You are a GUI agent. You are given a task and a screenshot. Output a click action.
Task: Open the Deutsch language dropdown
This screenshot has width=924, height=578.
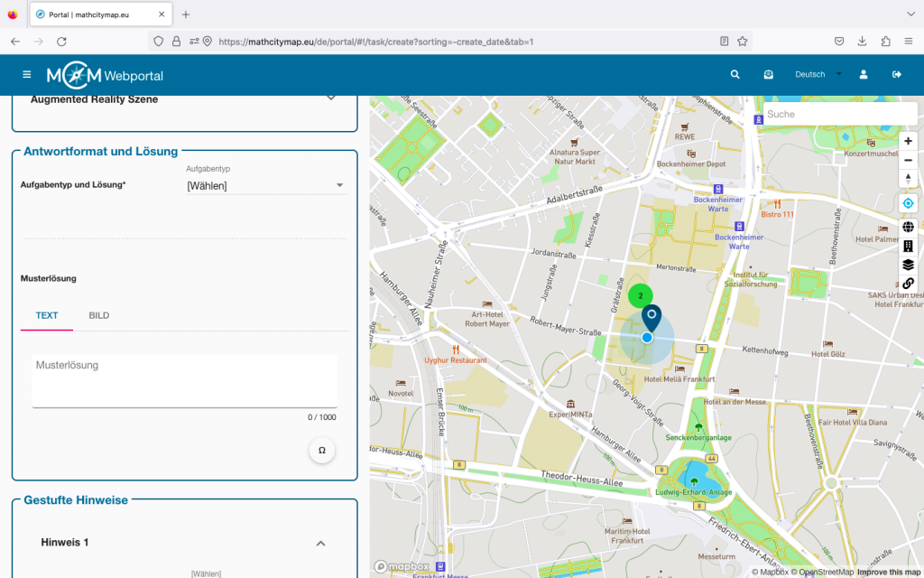coord(818,75)
